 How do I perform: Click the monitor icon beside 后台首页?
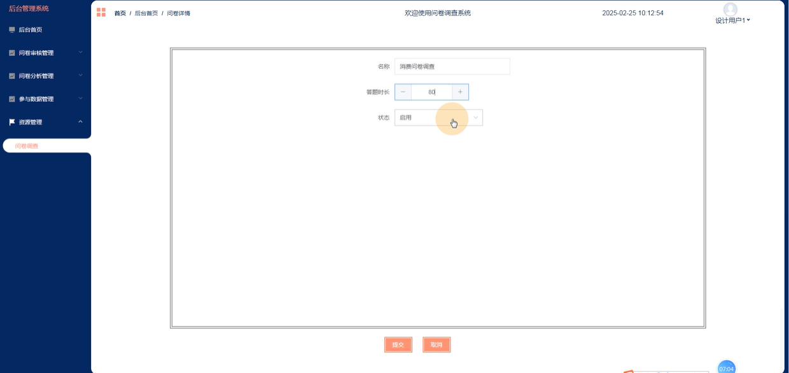[x=12, y=30]
